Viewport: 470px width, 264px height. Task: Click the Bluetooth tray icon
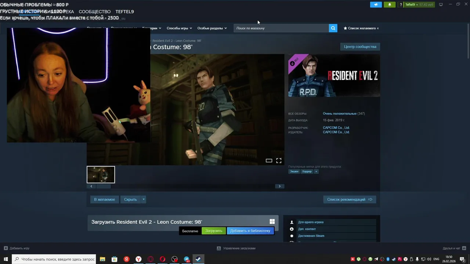click(388, 259)
